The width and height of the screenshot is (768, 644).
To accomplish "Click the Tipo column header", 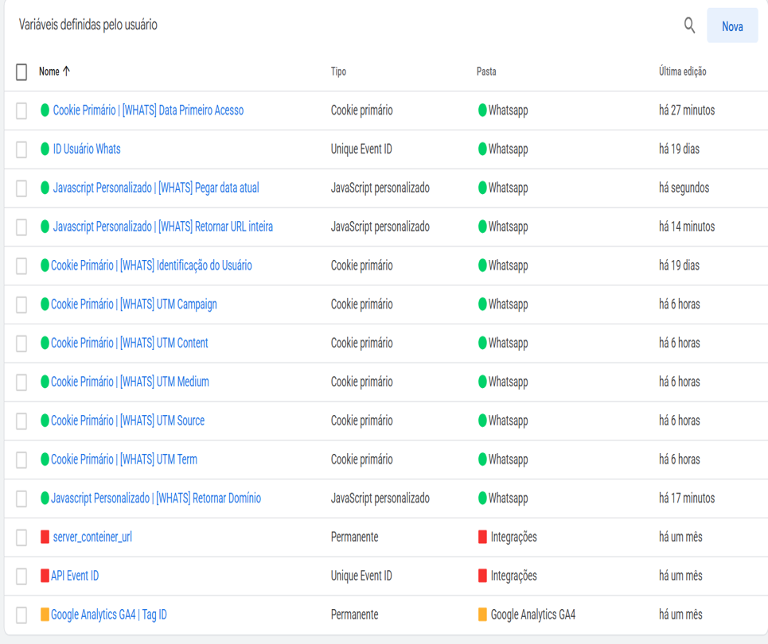I will [x=338, y=72].
